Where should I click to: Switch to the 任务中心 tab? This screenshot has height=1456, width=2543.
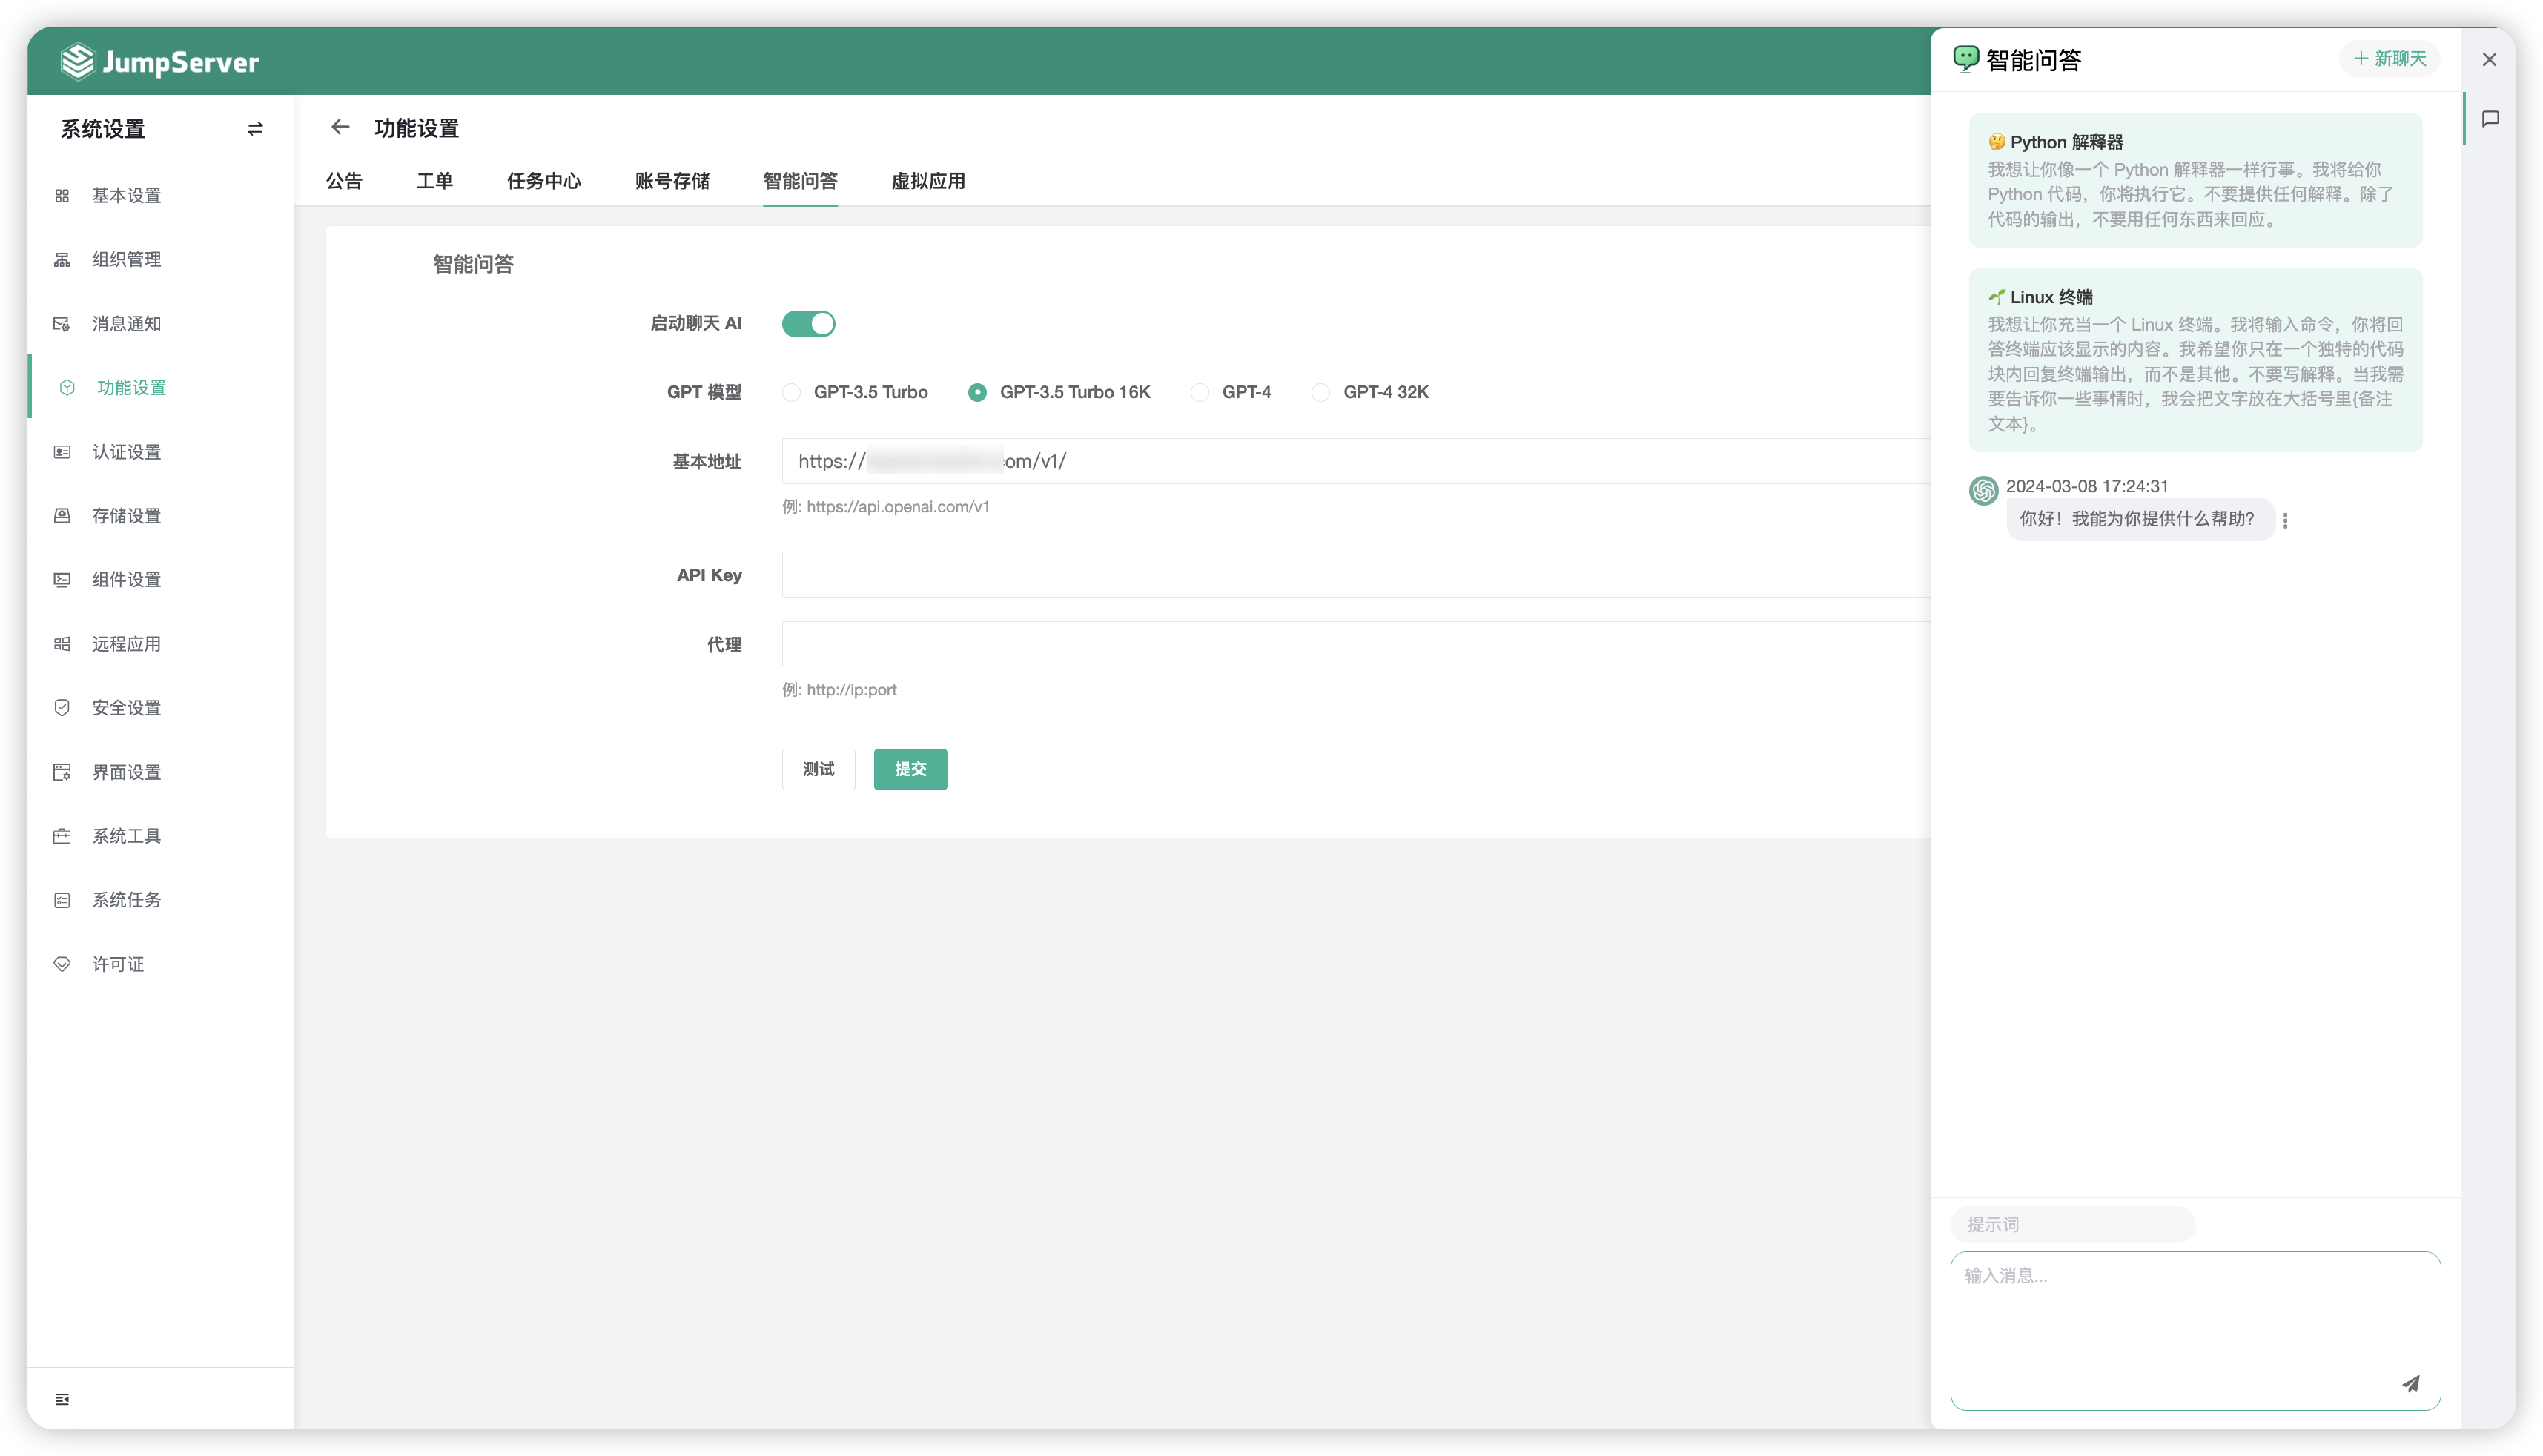pyautogui.click(x=544, y=181)
